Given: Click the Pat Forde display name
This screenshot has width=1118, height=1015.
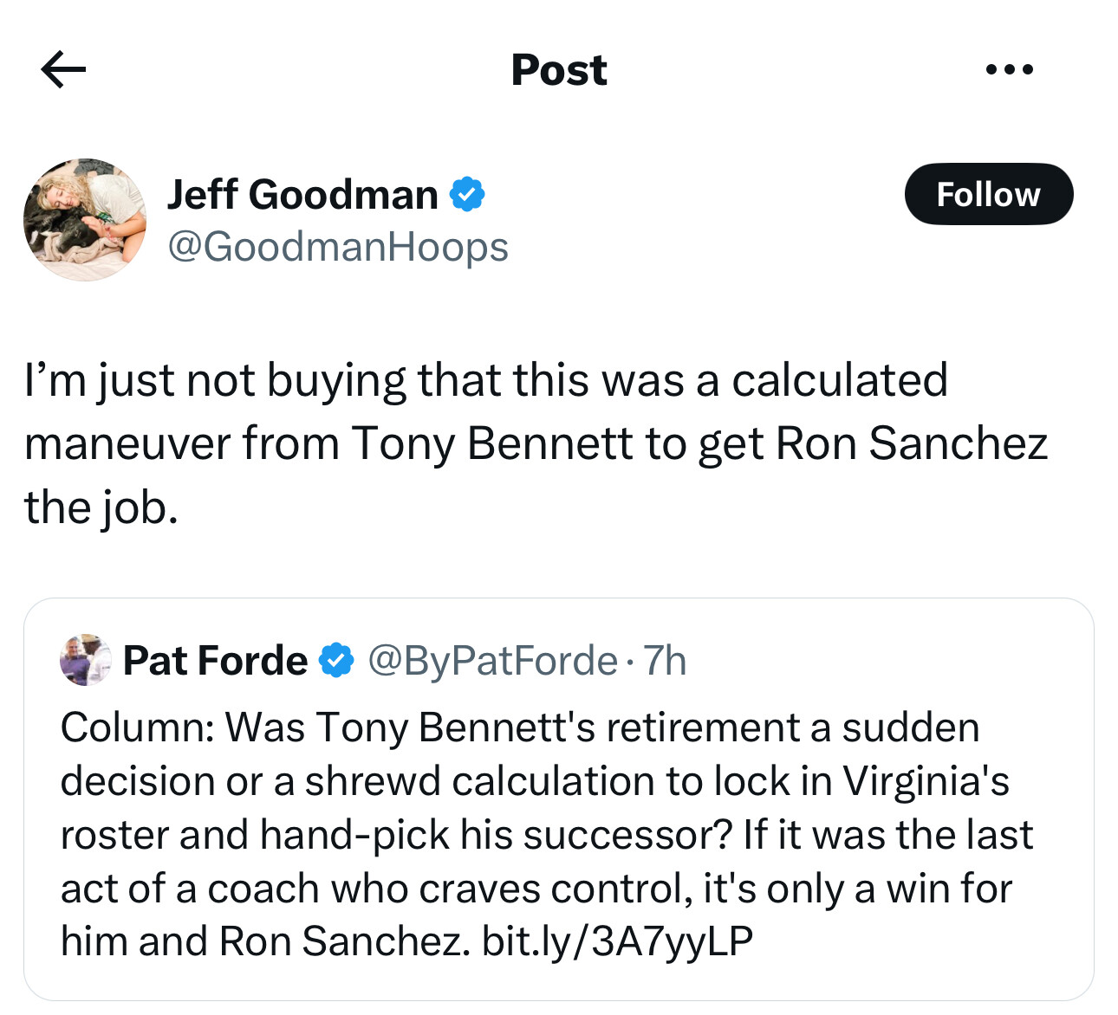Looking at the screenshot, I should point(215,661).
